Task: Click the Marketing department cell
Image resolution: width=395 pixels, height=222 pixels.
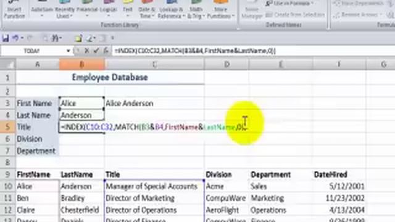Action: (281, 199)
